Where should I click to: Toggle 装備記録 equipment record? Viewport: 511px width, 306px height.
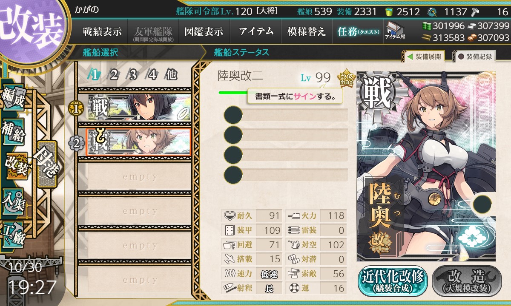coord(474,57)
